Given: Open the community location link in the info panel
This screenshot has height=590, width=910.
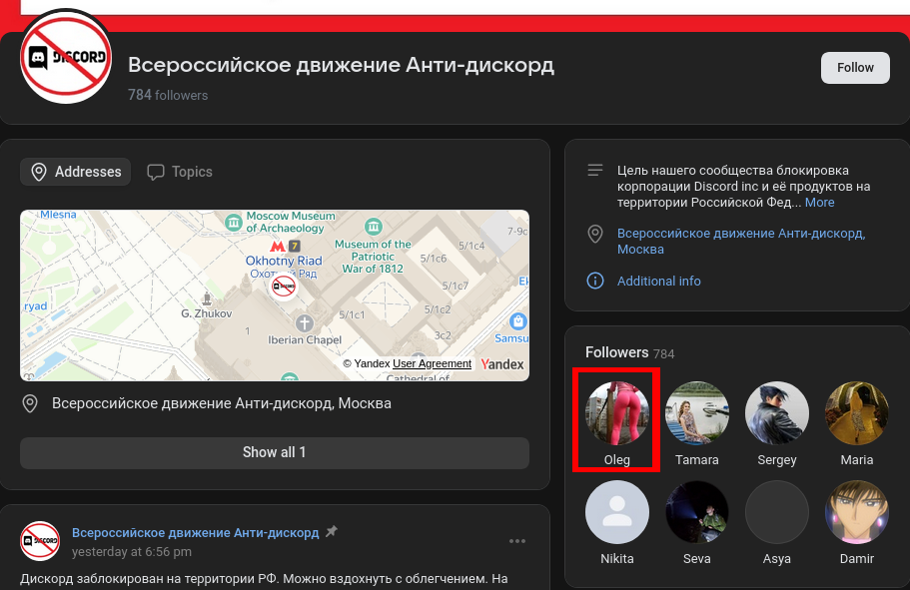Looking at the screenshot, I should pos(741,242).
